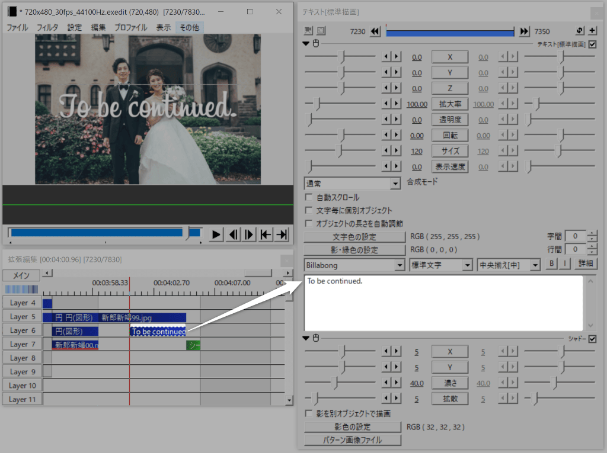Click the パターン画像ファイル button

(353, 440)
